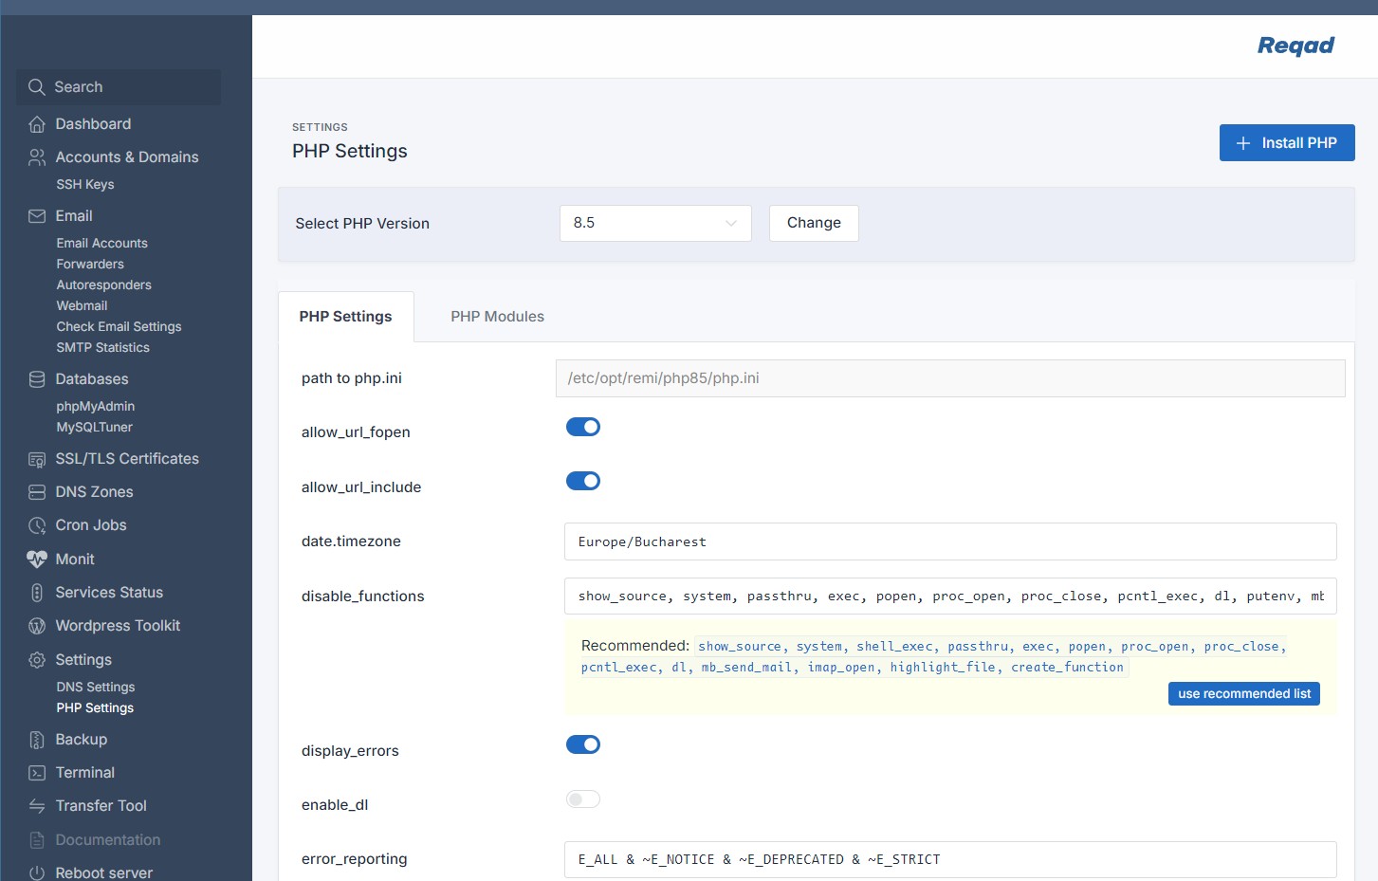
Task: Click the SSL/TLS Certificates icon
Action: 37,460
